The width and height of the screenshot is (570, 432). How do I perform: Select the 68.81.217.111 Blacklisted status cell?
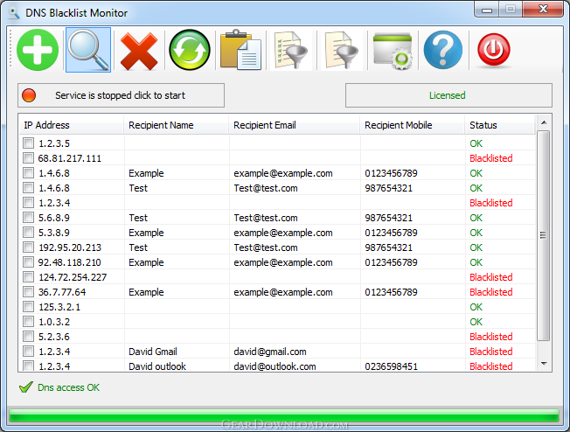coord(491,158)
